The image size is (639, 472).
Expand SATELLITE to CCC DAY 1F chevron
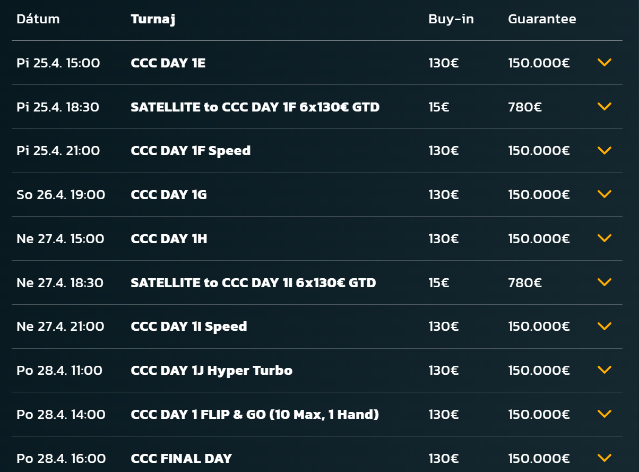(x=604, y=107)
